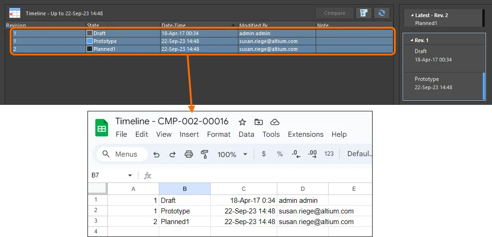Click the Redo arrow in Sheets toolbar
The image size is (492, 237).
[x=172, y=154]
